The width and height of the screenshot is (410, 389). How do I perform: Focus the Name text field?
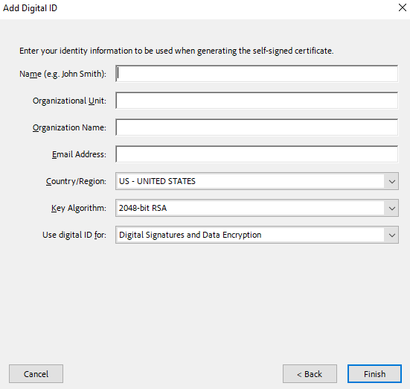pyautogui.click(x=257, y=74)
